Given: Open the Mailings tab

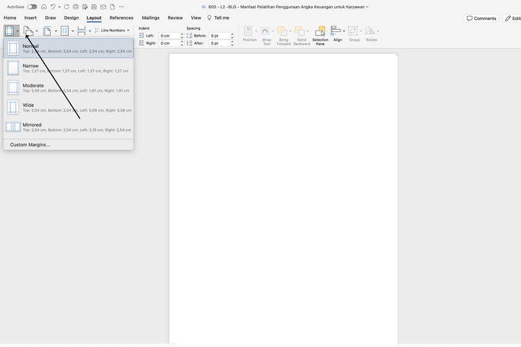Looking at the screenshot, I should pyautogui.click(x=151, y=17).
